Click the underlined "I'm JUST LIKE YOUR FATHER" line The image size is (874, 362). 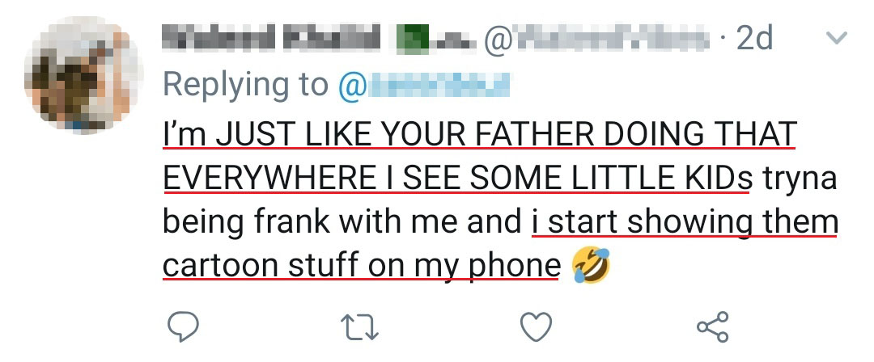(x=479, y=133)
